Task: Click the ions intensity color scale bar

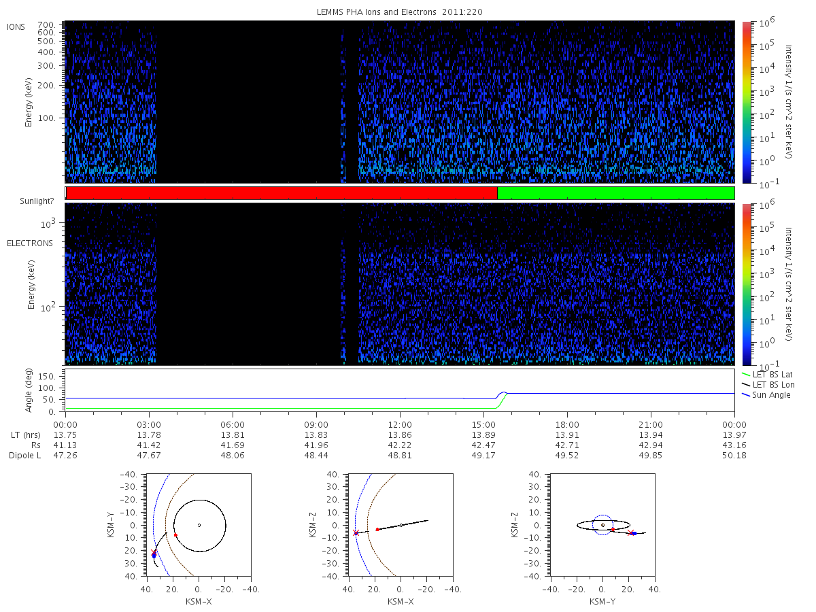Action: coord(746,101)
